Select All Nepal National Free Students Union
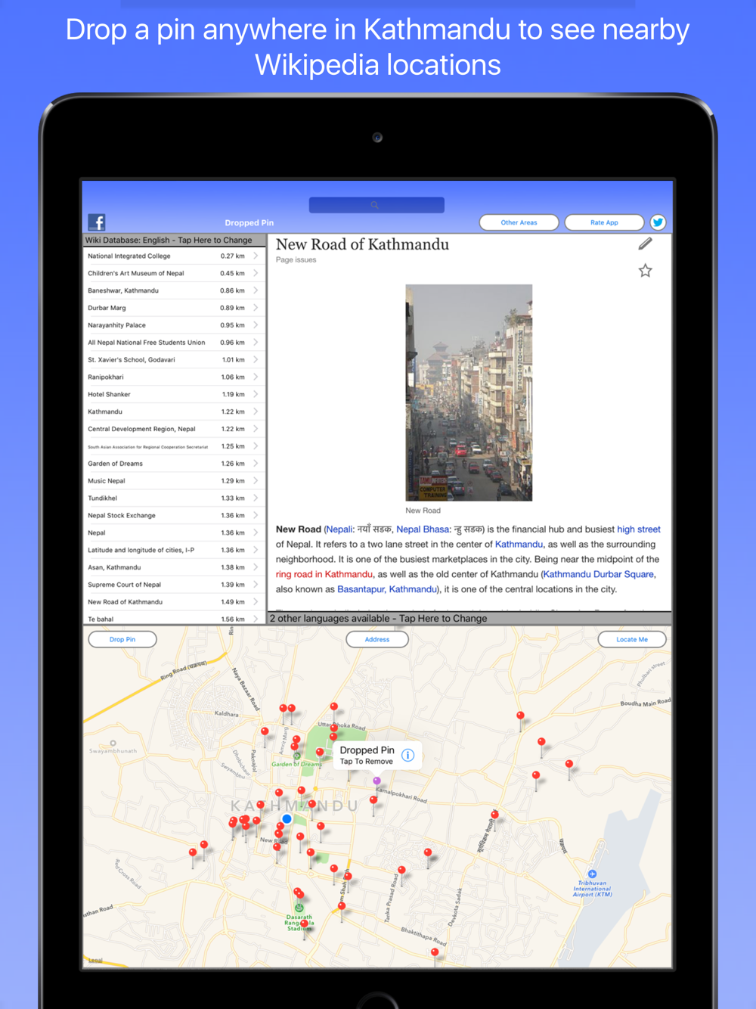 tap(175, 343)
